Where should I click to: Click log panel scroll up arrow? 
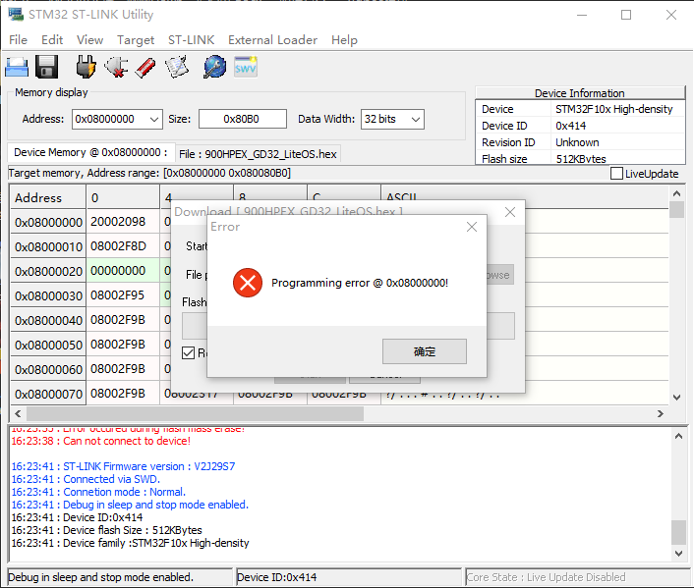click(678, 436)
